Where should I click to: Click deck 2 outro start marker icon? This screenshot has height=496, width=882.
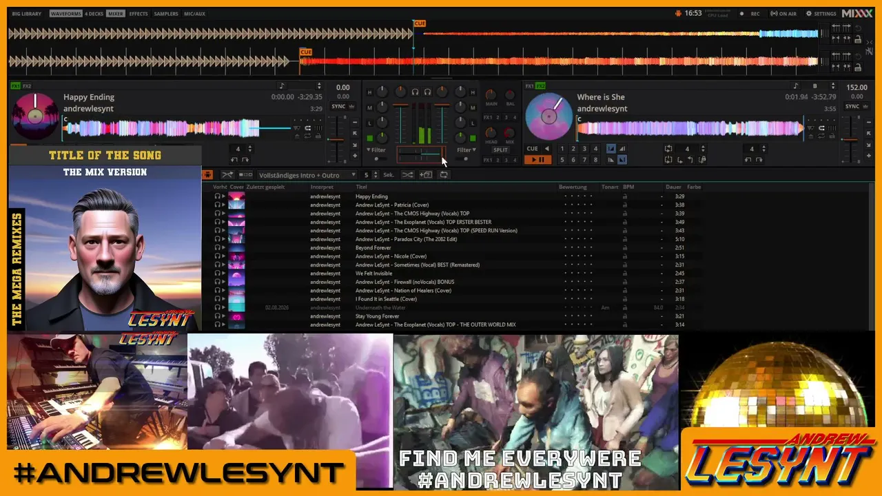(x=611, y=160)
